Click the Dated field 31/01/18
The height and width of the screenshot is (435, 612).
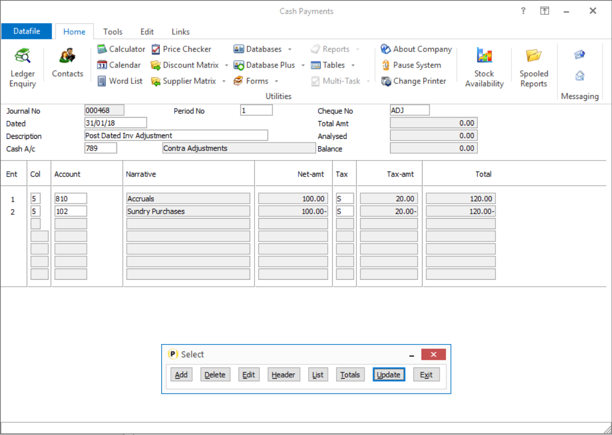point(115,123)
